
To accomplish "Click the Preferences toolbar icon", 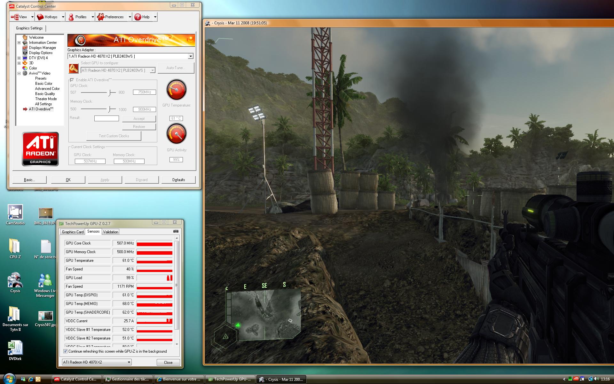I will tap(101, 17).
